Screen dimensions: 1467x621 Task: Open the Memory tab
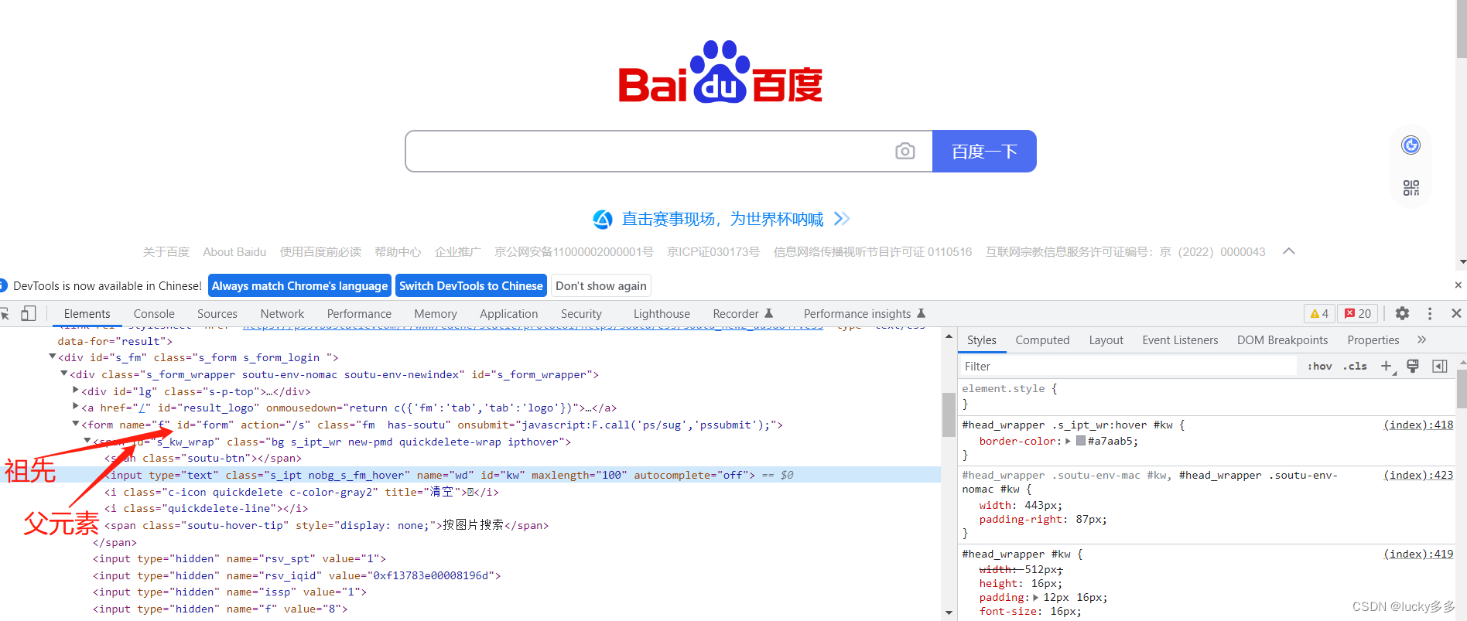[x=436, y=313]
